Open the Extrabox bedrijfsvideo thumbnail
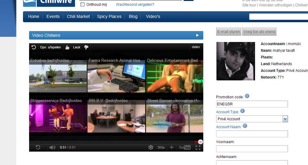 [58, 76]
